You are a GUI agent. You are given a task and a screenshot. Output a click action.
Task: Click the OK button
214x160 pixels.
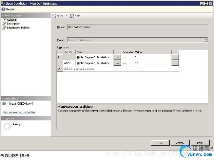[160, 143]
